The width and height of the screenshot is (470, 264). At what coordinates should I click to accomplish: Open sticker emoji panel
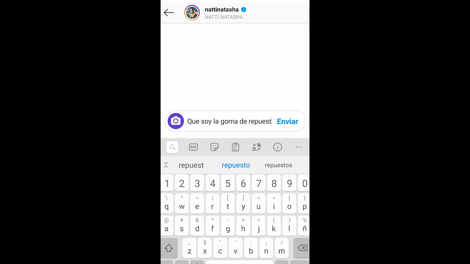tap(214, 147)
